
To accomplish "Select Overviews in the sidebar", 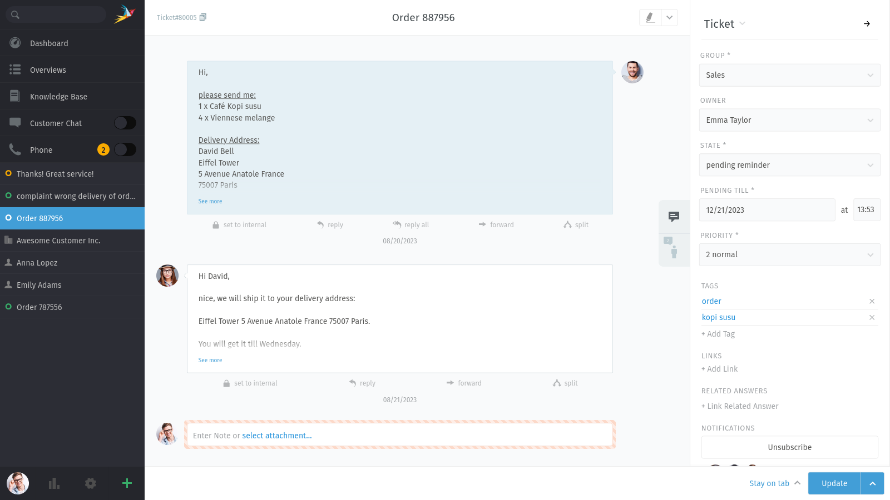I will [x=48, y=69].
